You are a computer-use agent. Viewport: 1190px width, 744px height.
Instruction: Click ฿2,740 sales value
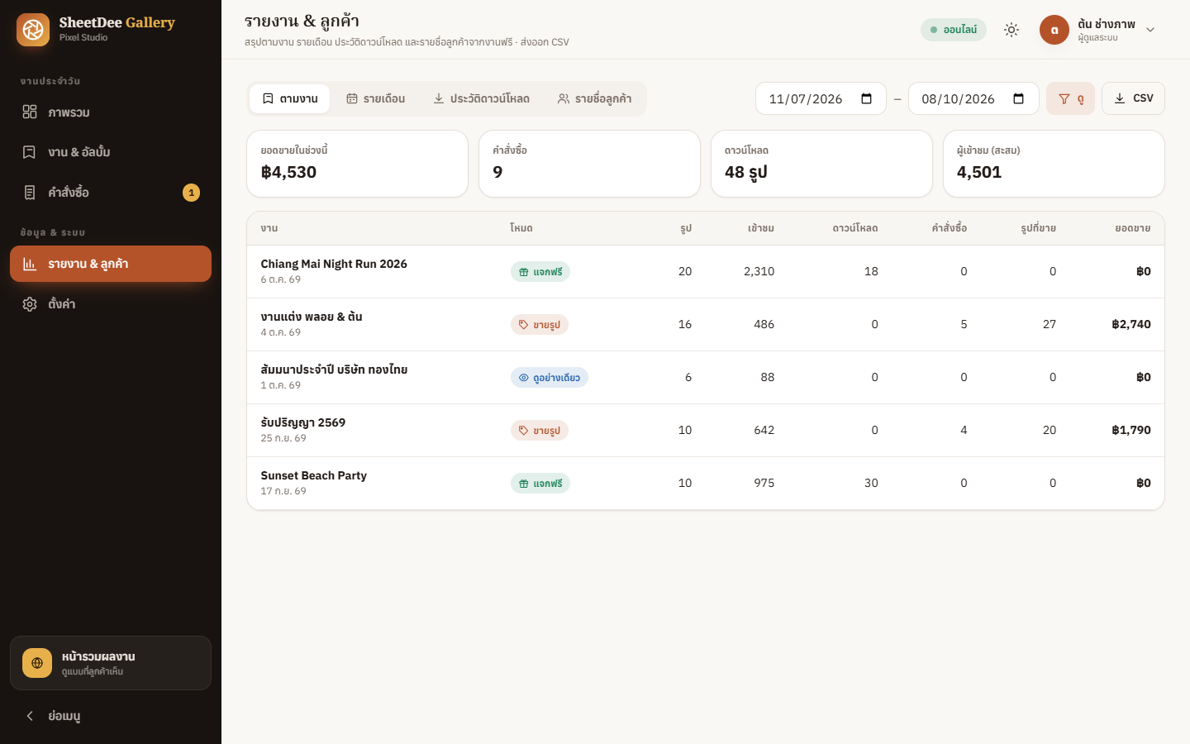click(x=1131, y=324)
